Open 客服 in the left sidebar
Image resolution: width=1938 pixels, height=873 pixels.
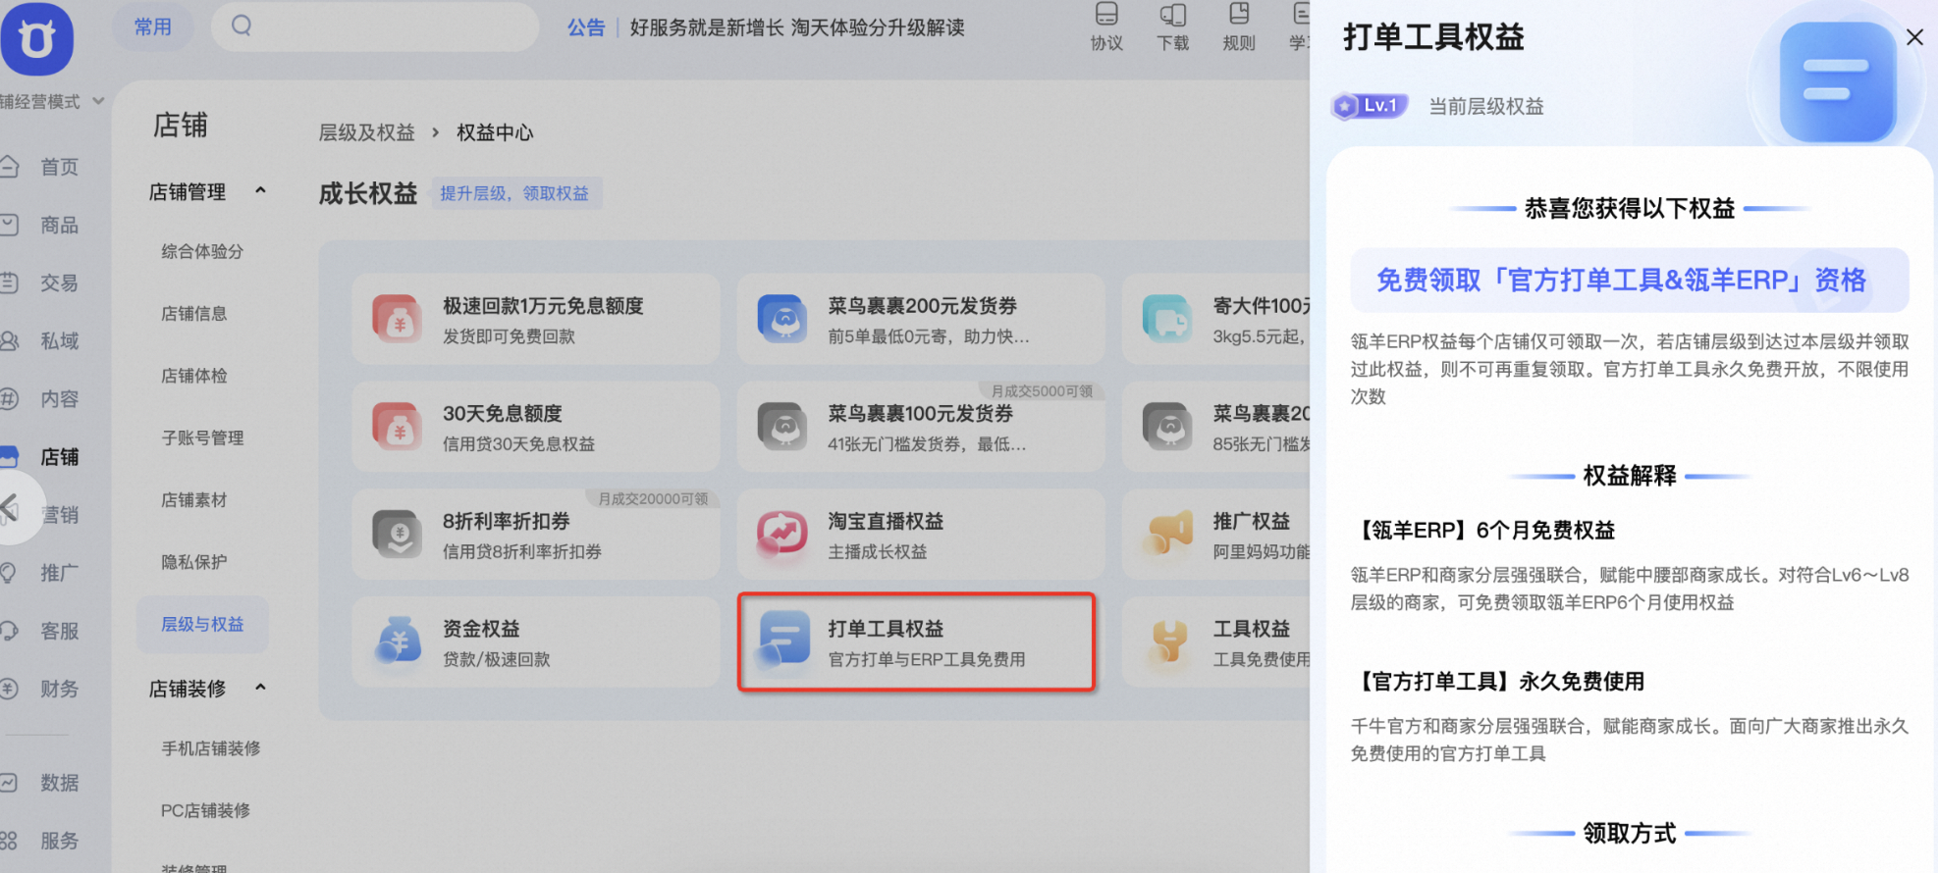(59, 630)
